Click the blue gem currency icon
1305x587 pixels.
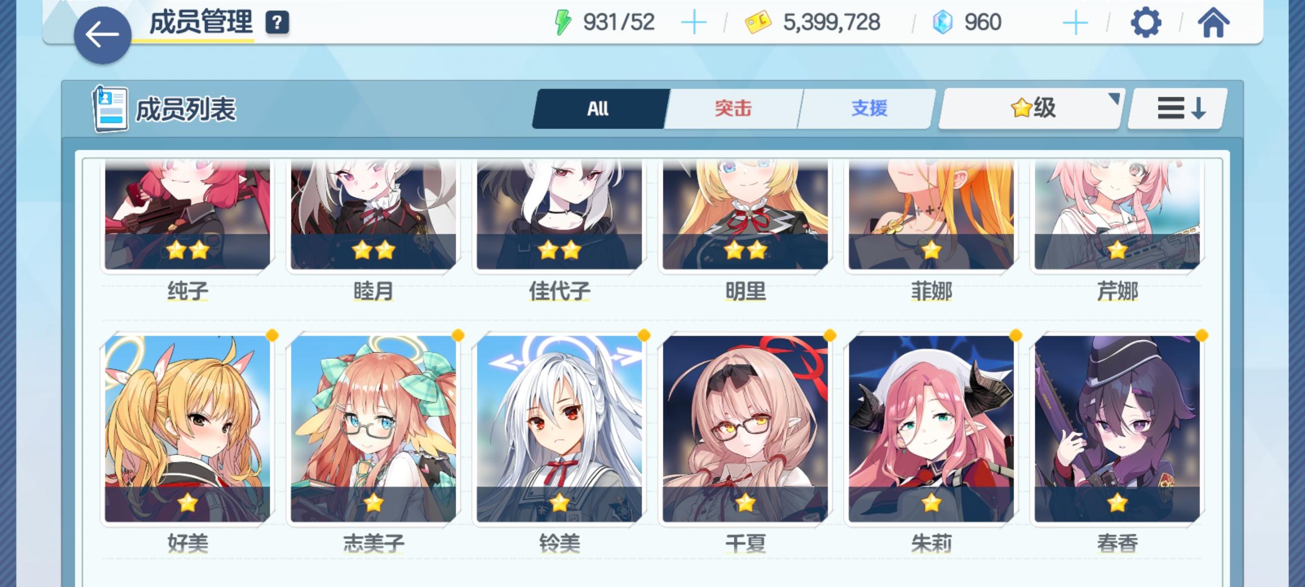click(942, 23)
